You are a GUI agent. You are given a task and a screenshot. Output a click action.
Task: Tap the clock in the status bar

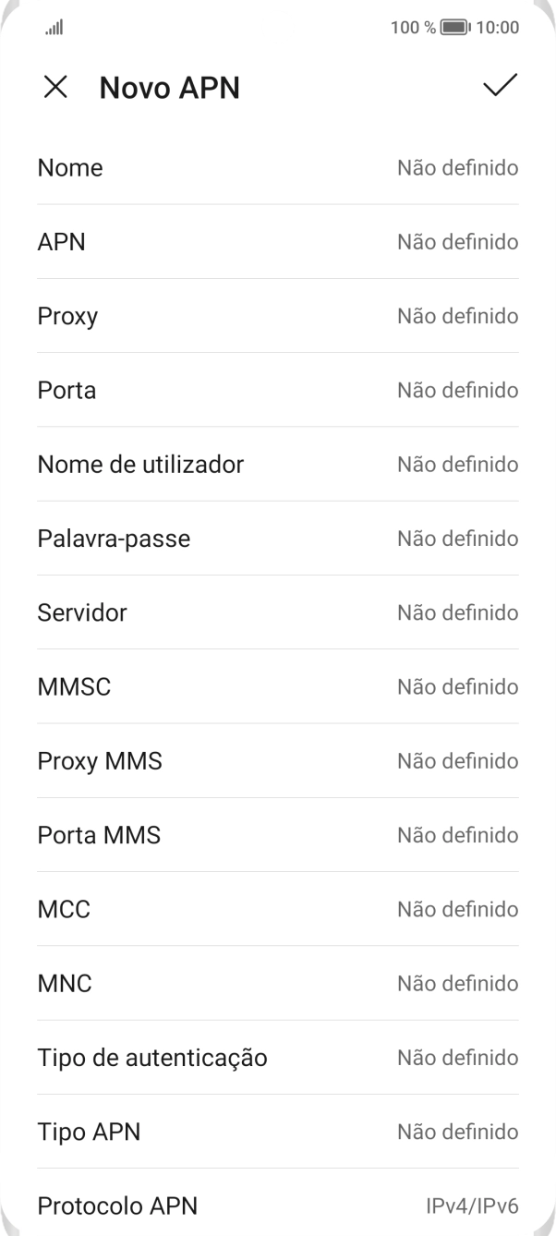pyautogui.click(x=500, y=27)
